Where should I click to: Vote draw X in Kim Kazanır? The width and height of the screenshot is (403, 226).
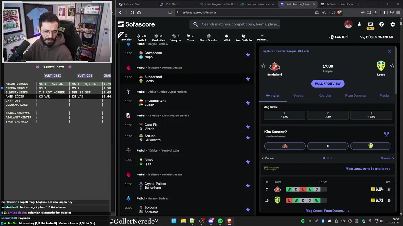pyautogui.click(x=328, y=146)
